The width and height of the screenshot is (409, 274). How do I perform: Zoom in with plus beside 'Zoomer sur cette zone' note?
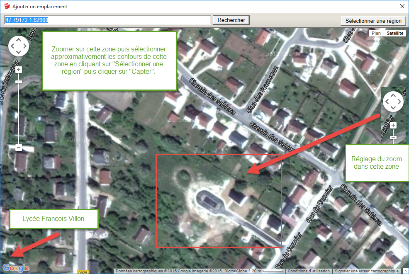point(19,70)
